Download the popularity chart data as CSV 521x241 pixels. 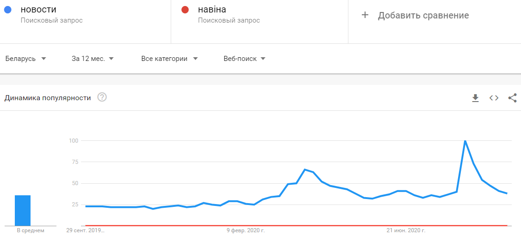click(x=476, y=98)
